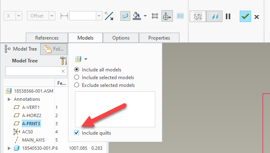The height and width of the screenshot is (153, 270).
Task: Click the coordinate system icon beside ACS0
Action: coord(16,132)
